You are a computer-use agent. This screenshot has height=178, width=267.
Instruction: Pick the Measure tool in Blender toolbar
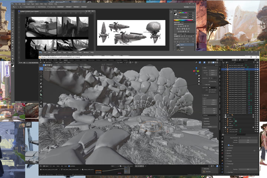41,94
